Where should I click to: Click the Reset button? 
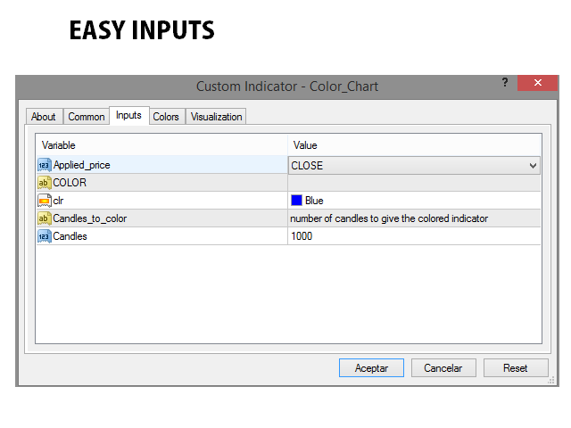516,367
